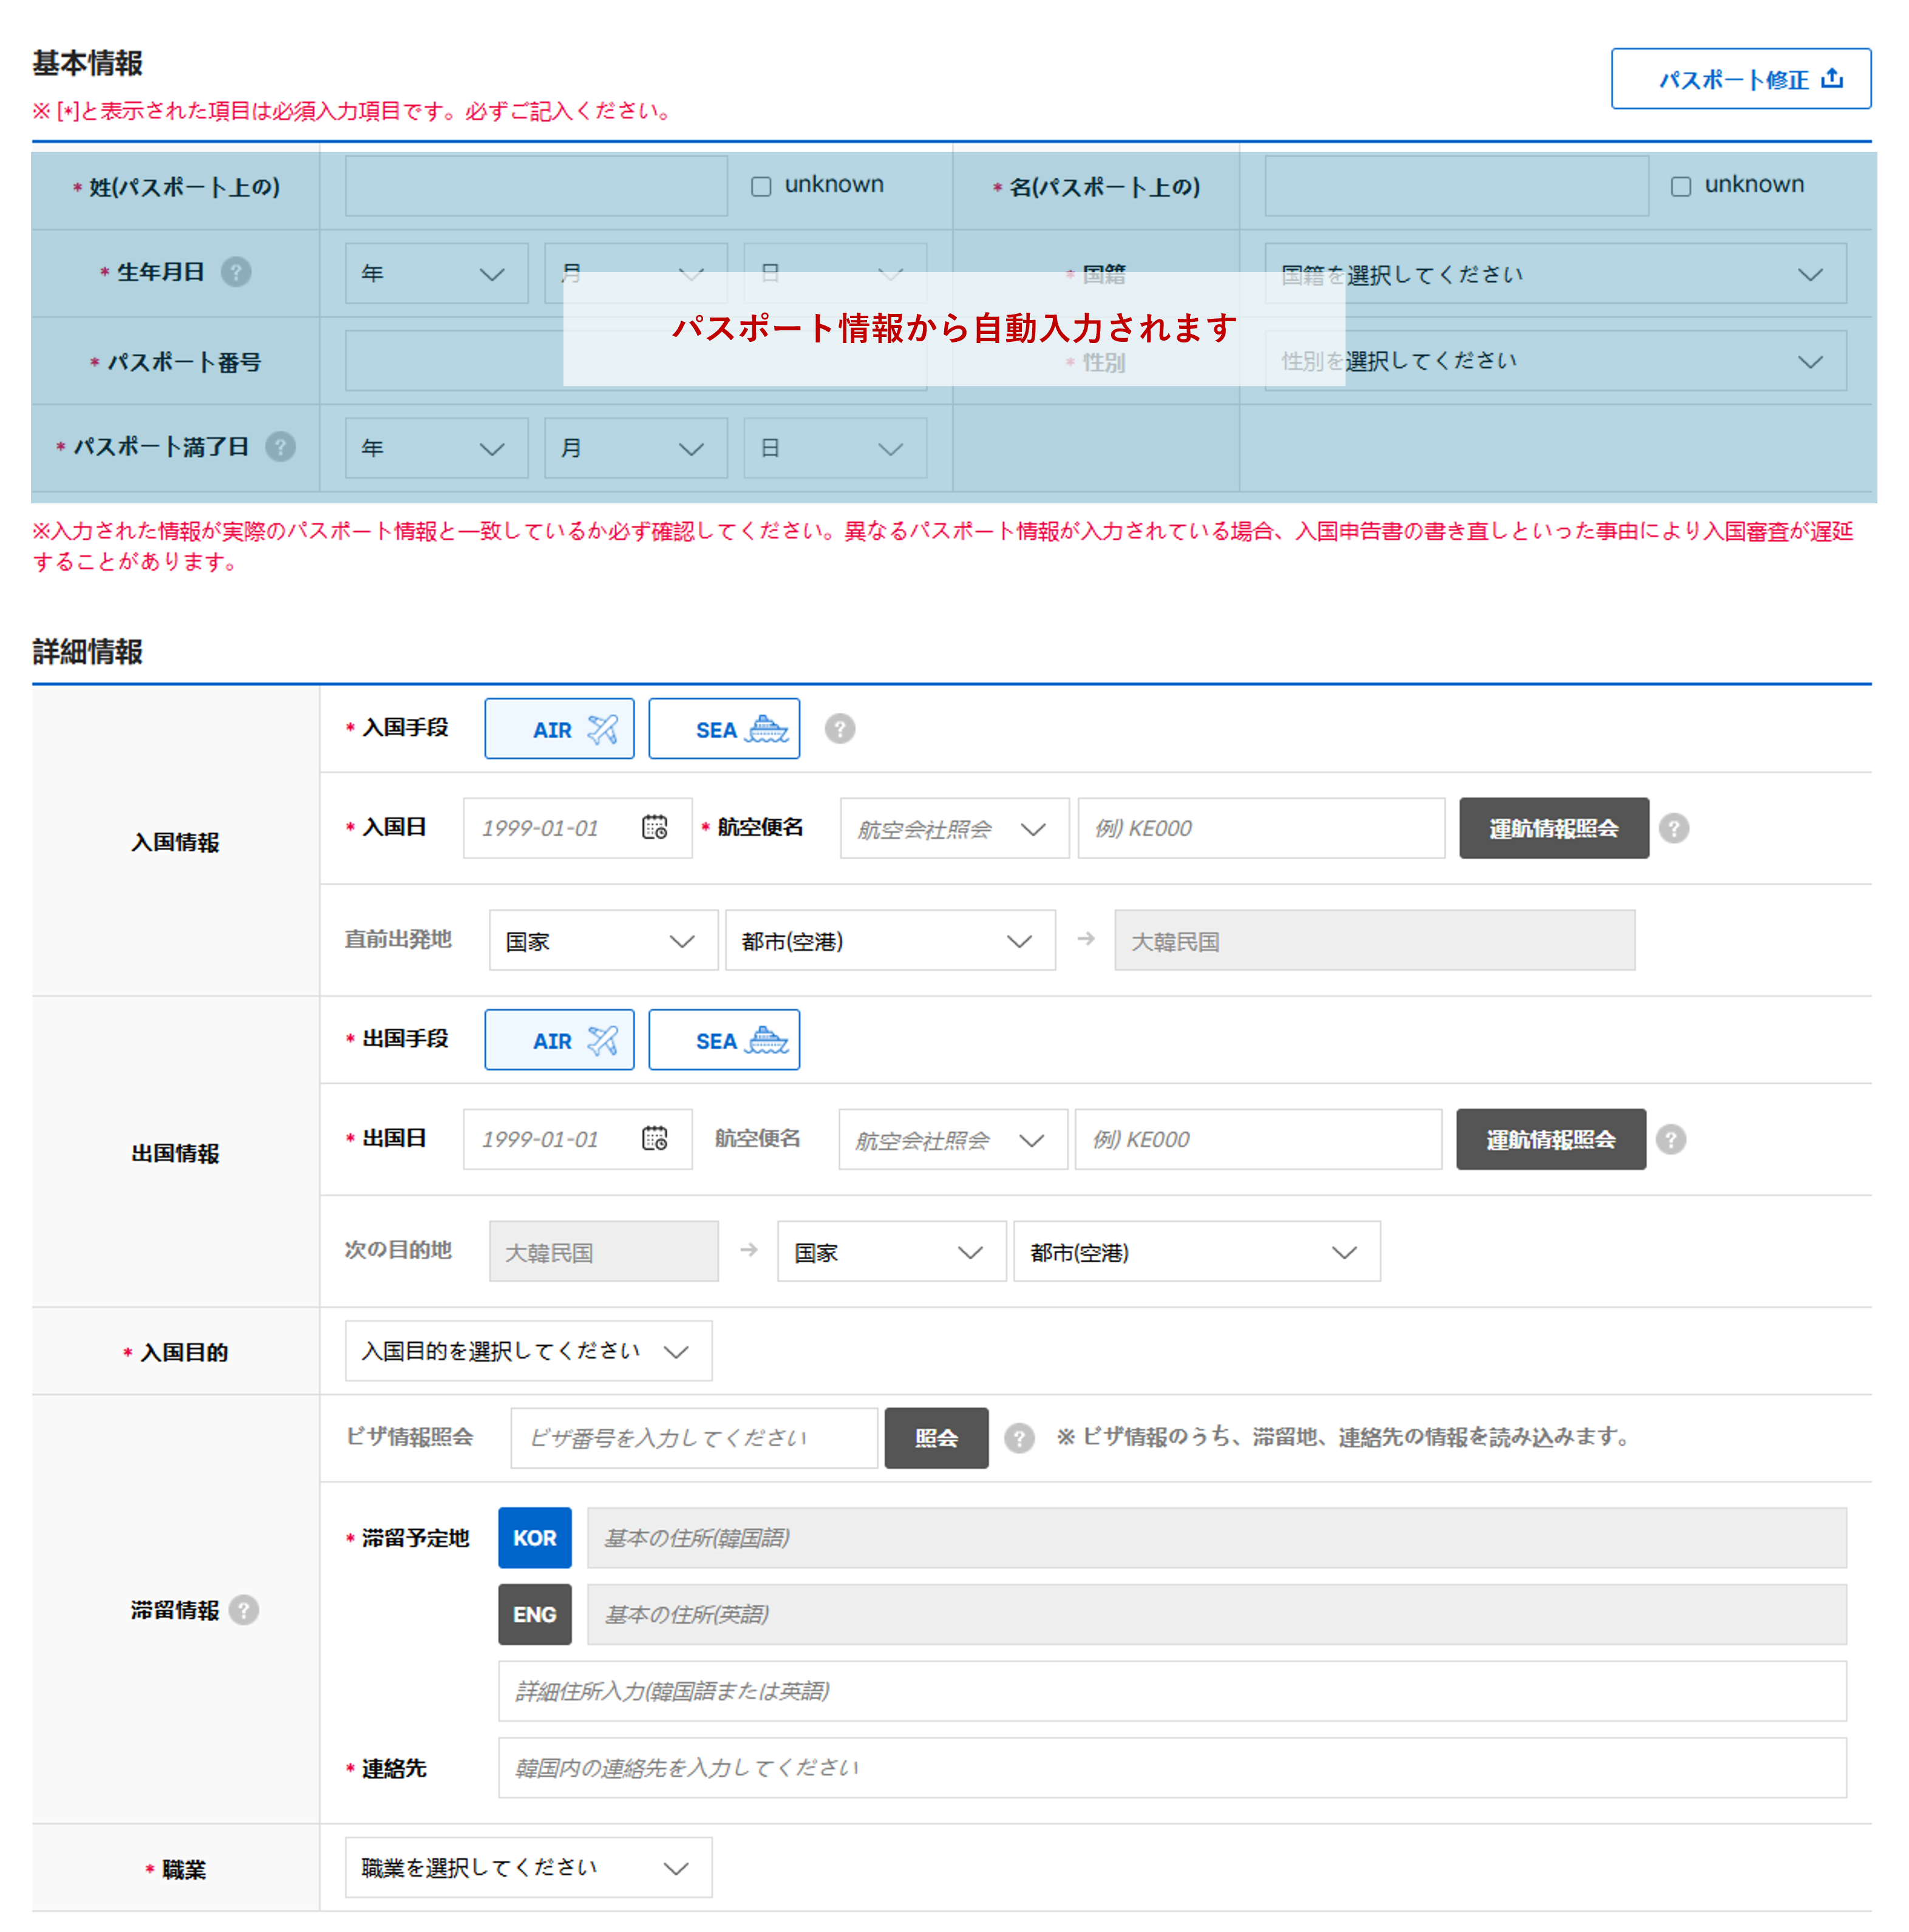Click calendar icon in 入国日 field
The width and height of the screenshot is (1909, 1932).
pos(654,828)
